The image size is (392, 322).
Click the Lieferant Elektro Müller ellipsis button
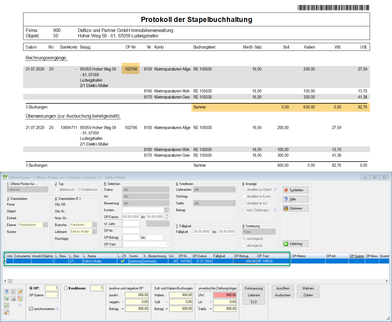click(x=95, y=232)
